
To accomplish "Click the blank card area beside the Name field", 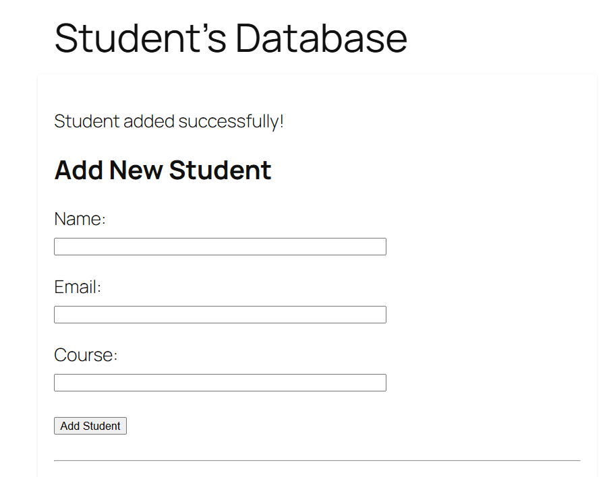I will coord(486,247).
